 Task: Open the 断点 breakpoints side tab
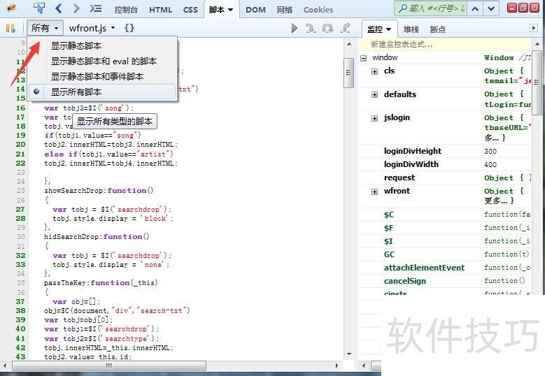437,29
